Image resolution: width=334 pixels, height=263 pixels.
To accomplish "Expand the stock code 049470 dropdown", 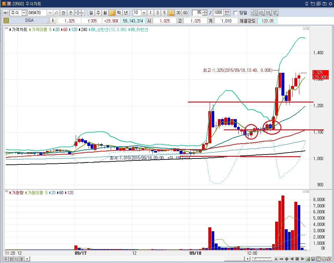I will pos(50,13).
